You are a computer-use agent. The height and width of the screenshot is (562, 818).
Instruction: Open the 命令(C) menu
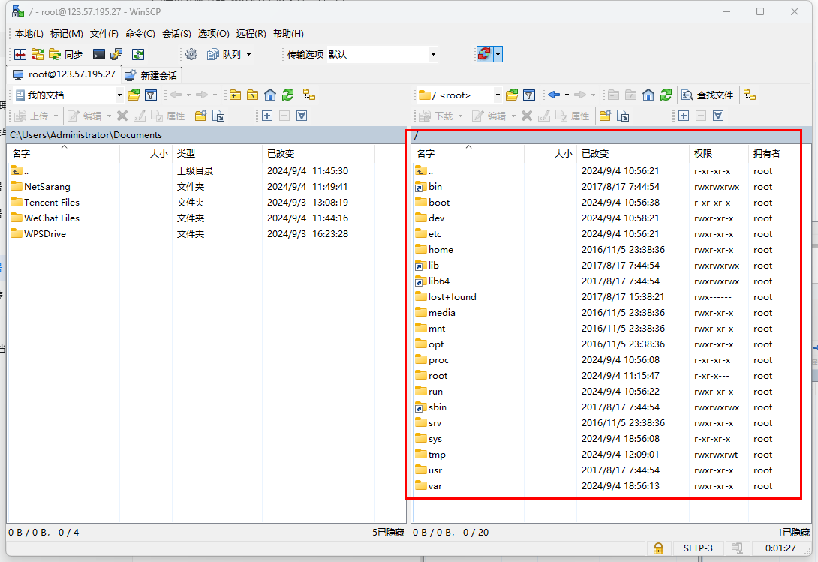pos(140,34)
